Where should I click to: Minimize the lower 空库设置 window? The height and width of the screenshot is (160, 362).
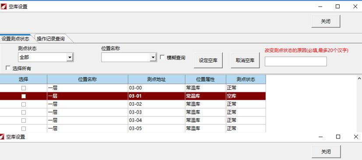[320, 137]
